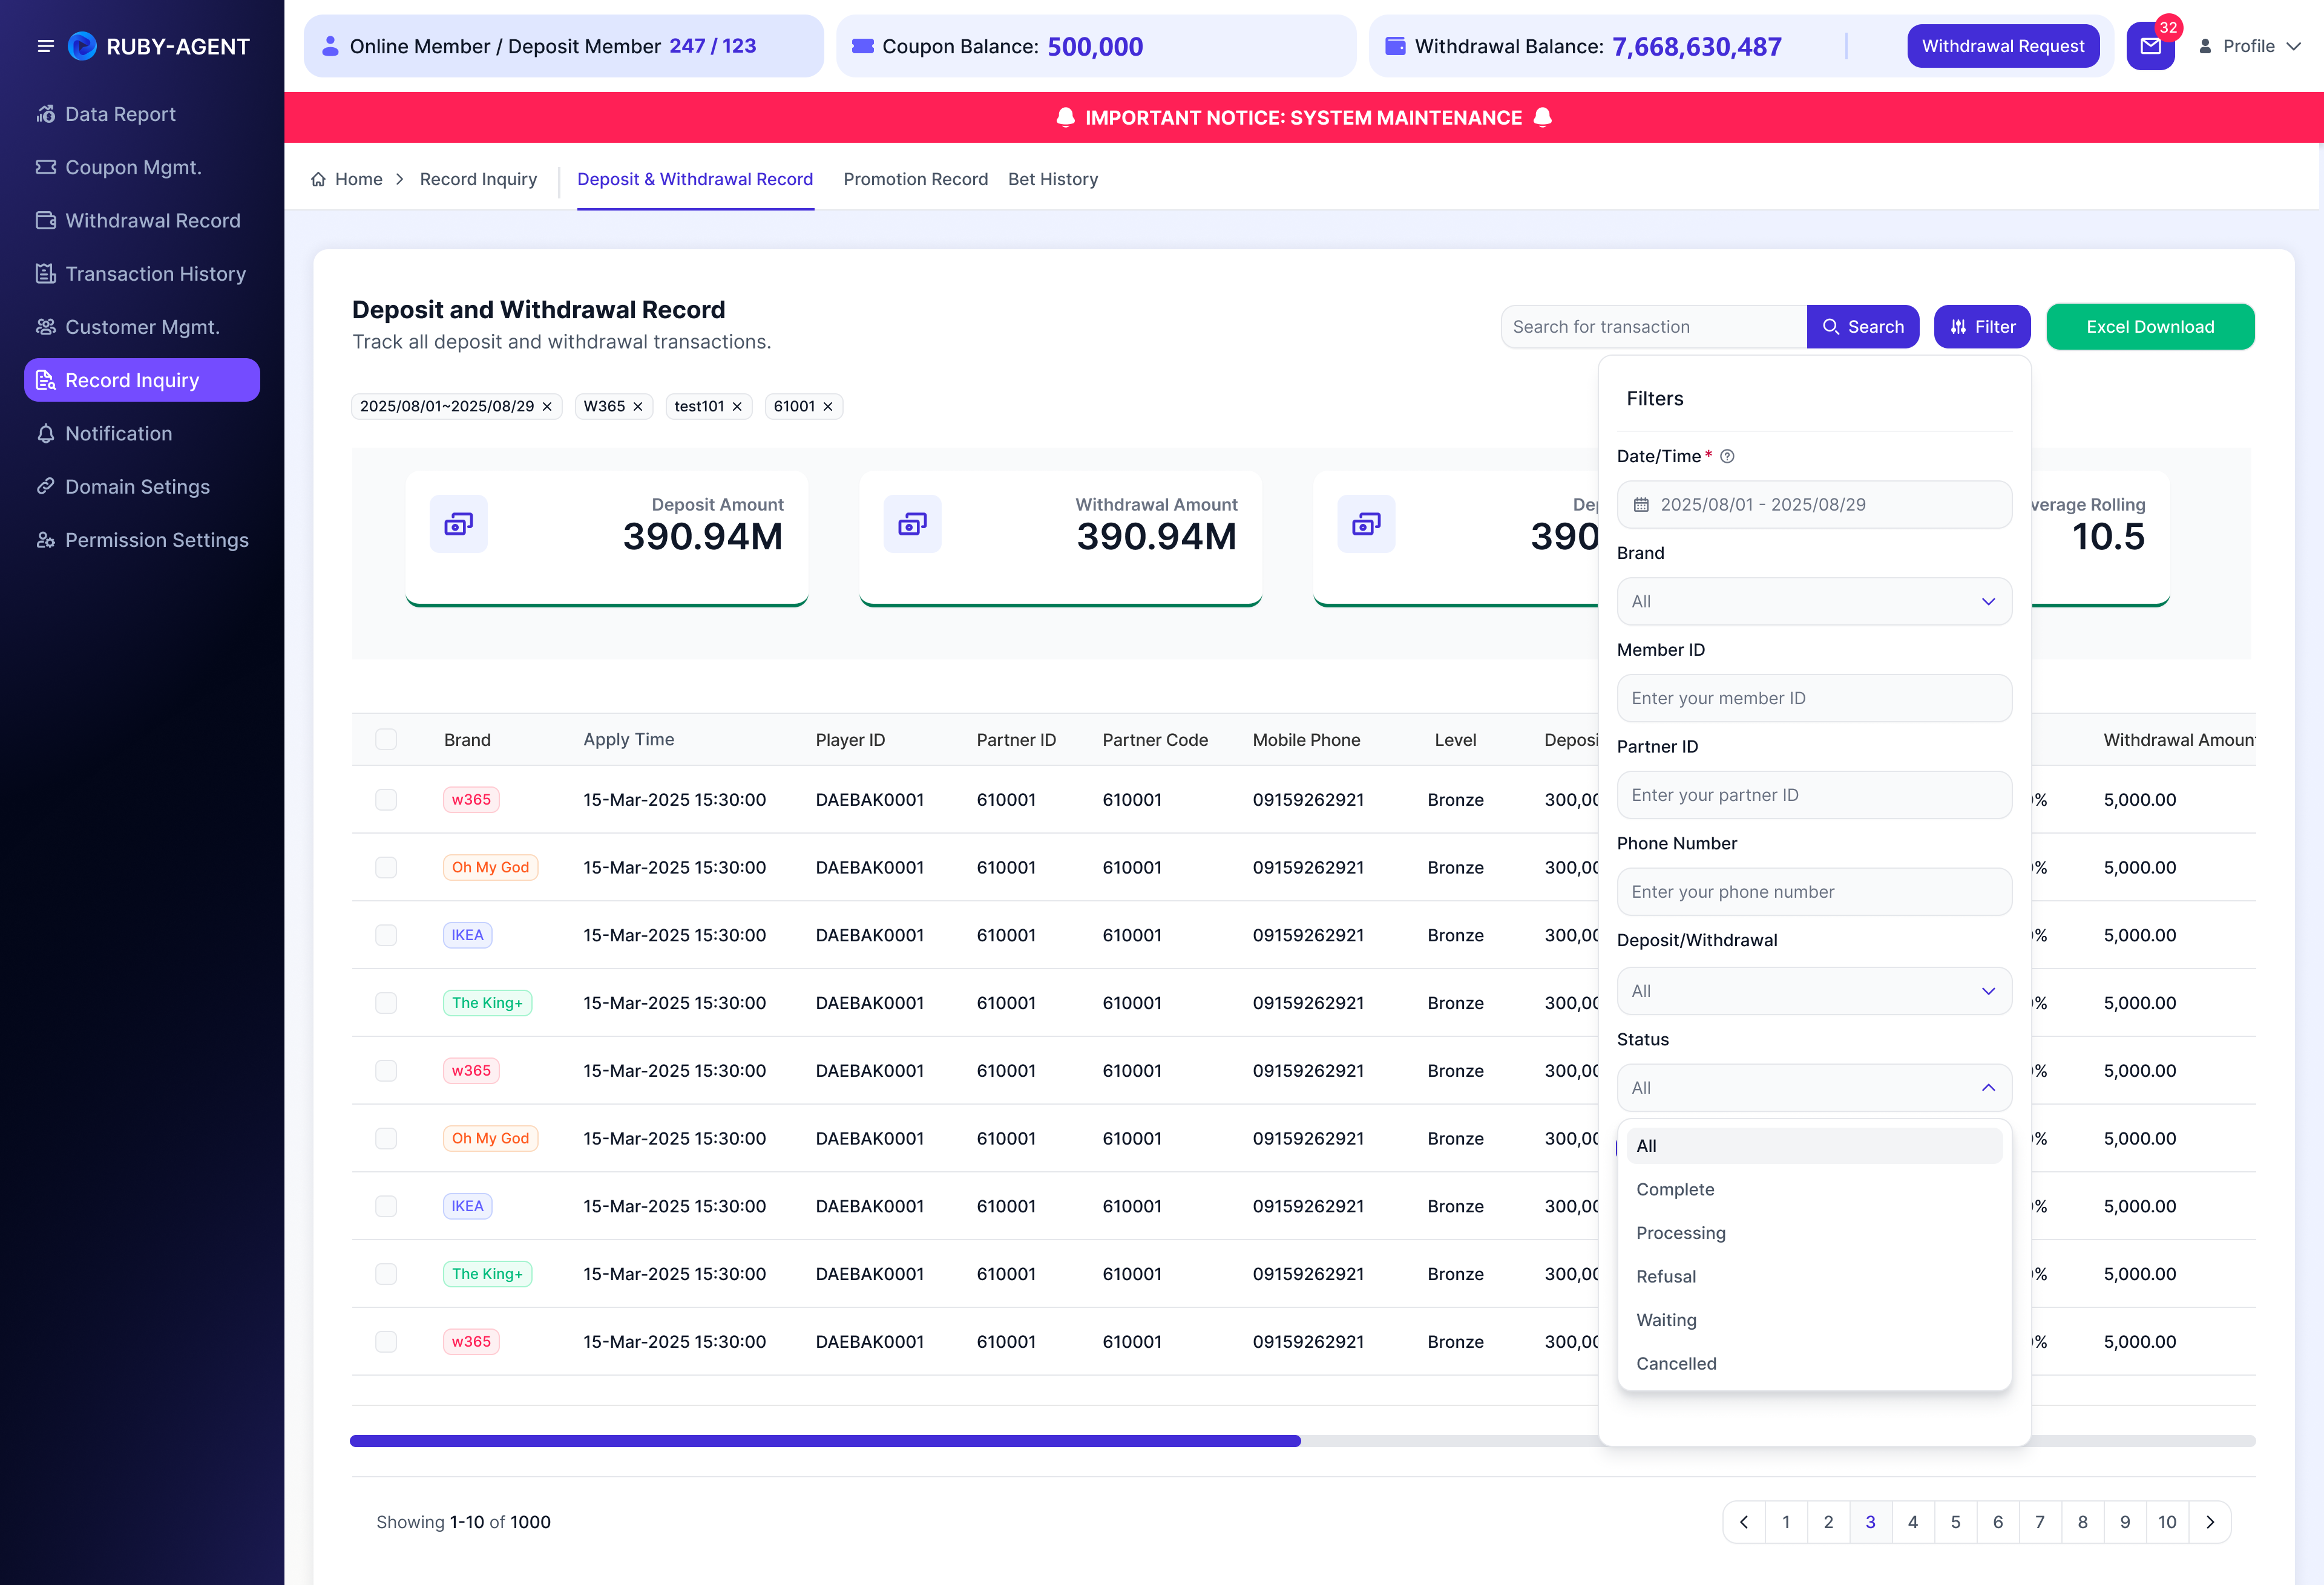
Task: Open the Deposit/Withdrawal dropdown
Action: point(1814,992)
